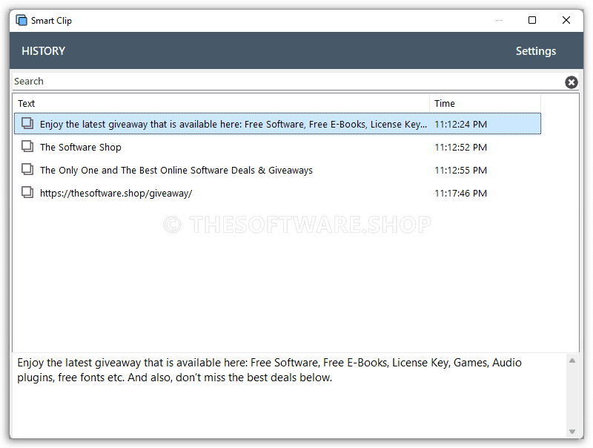Clear the search field with the X icon
This screenshot has height=448, width=593.
point(571,82)
